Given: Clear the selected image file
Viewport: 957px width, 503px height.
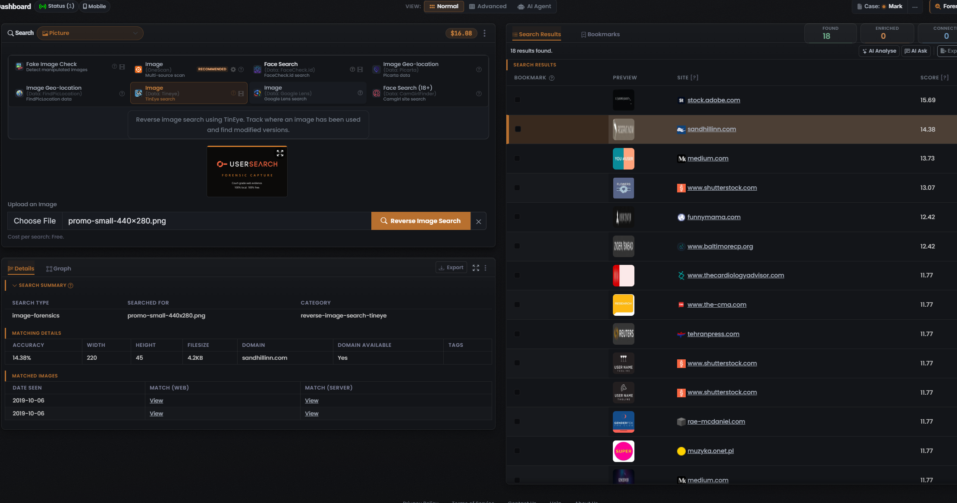Looking at the screenshot, I should (479, 221).
